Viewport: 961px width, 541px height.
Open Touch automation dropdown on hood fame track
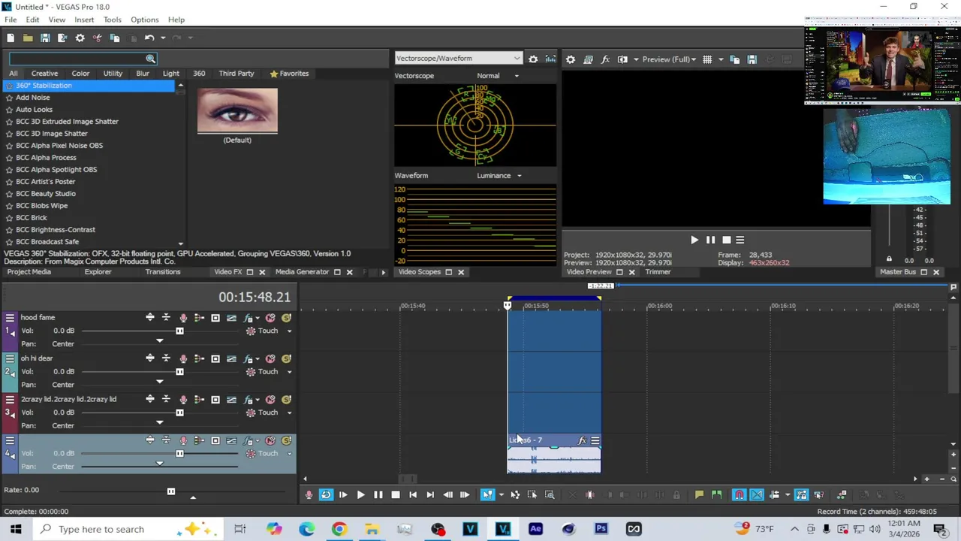(x=289, y=331)
